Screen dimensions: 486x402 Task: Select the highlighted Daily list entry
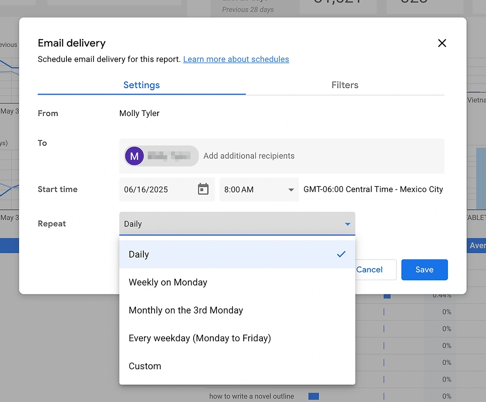(139, 254)
